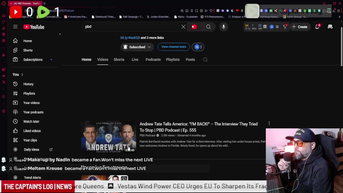Click browser zoom magnifier toolbar icon
343x193 pixels.
pos(182,11)
